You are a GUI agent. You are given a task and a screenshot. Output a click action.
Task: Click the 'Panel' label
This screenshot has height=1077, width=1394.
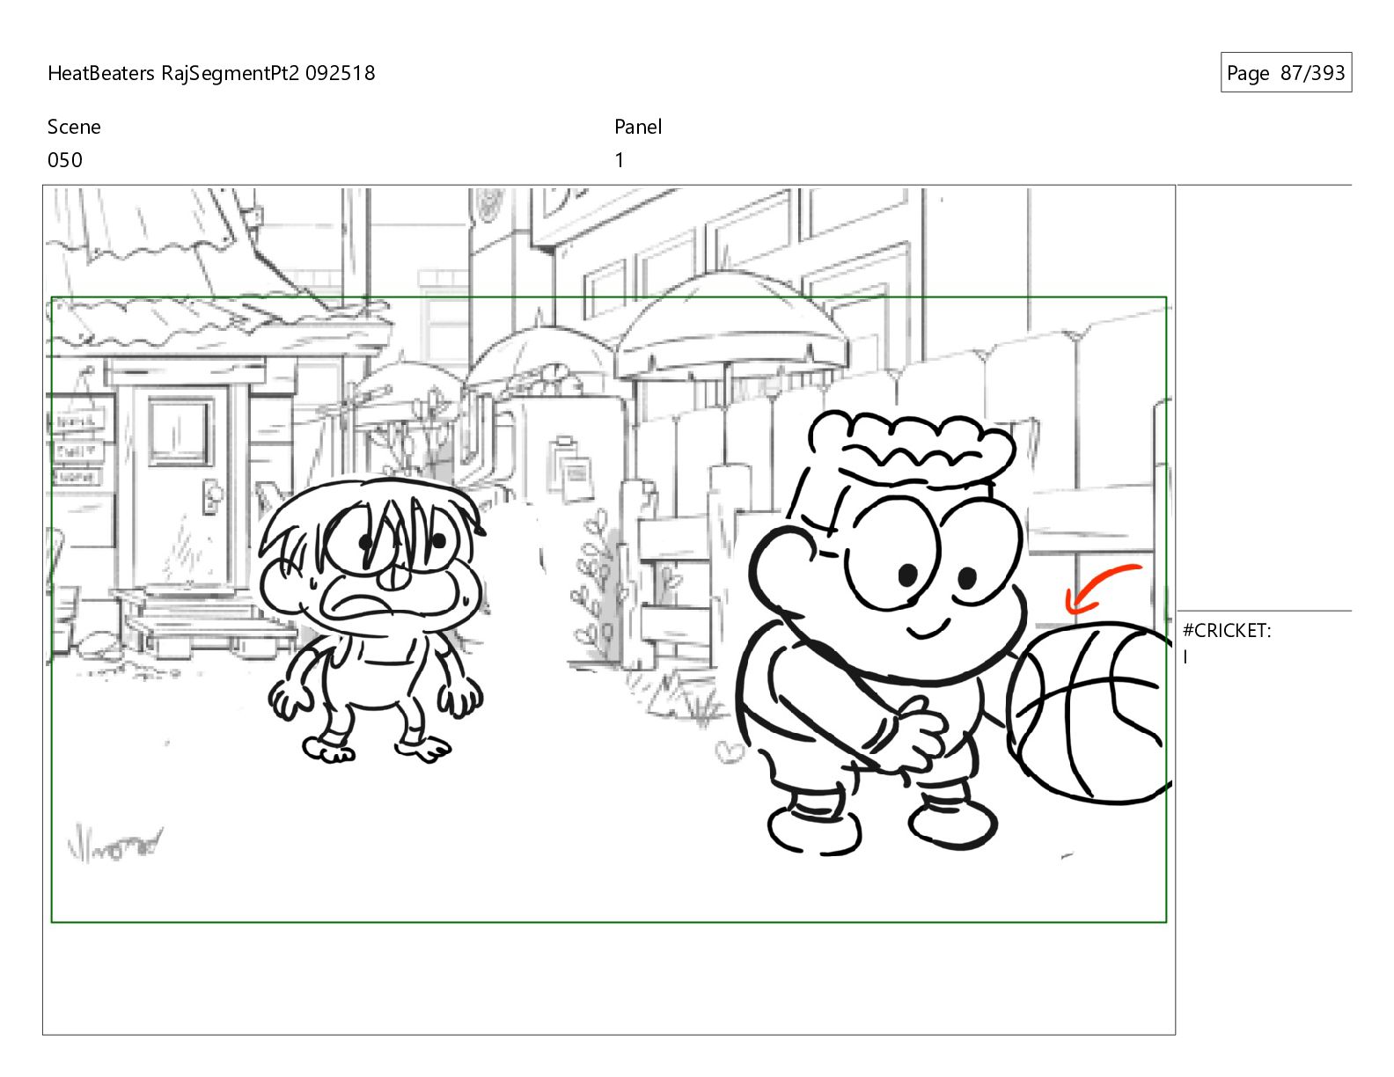[638, 127]
